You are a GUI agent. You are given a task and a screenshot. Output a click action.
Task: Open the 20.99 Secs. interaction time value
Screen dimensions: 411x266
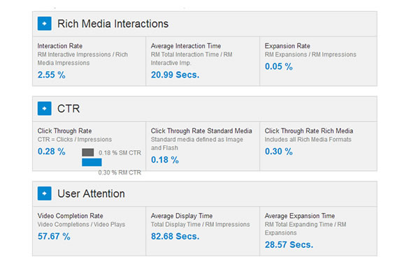tap(175, 75)
